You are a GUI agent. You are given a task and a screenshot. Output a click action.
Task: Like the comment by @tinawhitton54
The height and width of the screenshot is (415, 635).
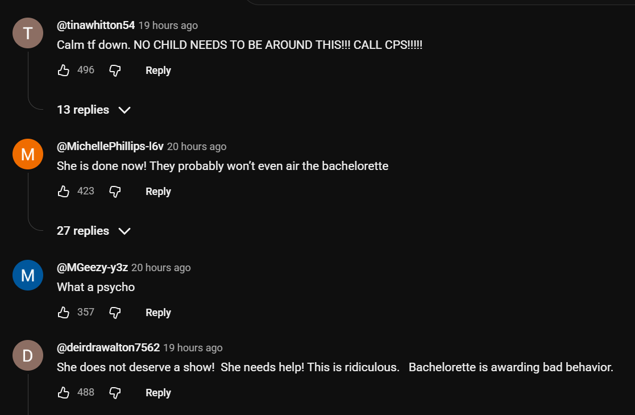point(64,70)
